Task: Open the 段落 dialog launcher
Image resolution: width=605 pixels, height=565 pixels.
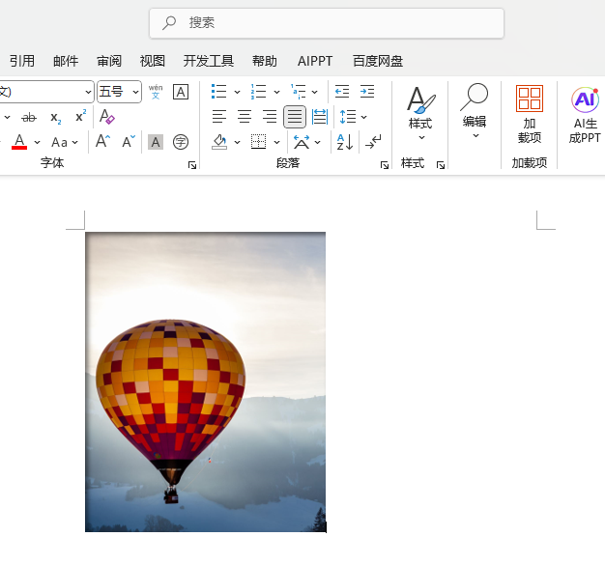Action: coord(385,165)
